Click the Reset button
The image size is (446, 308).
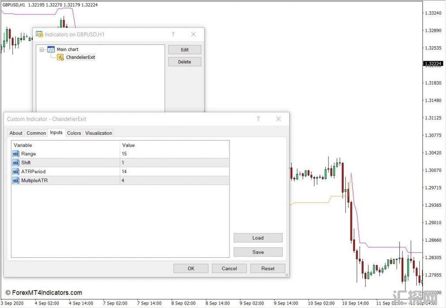[268, 268]
